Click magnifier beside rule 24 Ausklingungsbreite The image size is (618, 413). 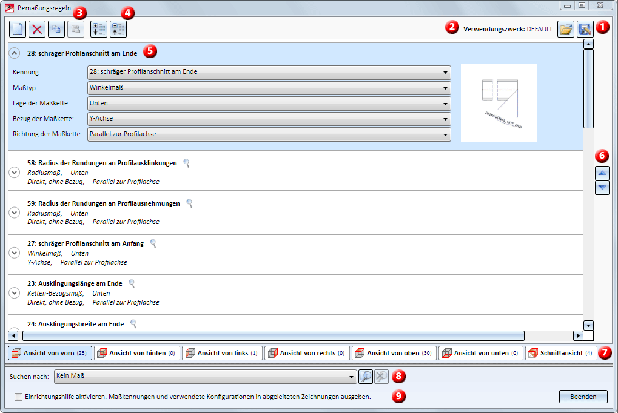[x=133, y=323]
